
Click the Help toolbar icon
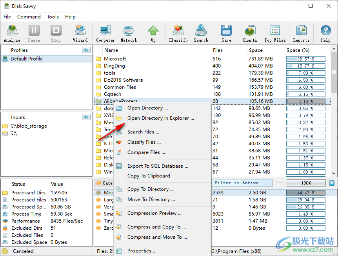(x=325, y=33)
